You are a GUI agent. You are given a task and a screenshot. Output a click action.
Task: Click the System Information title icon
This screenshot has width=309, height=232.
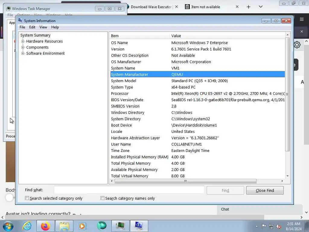pyautogui.click(x=20, y=21)
